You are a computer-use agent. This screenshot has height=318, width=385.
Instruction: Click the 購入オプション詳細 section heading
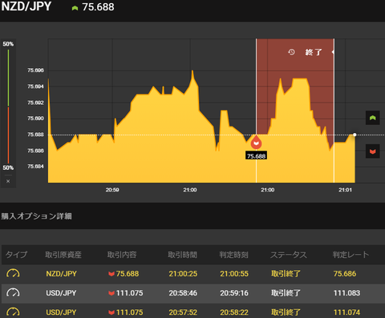36,216
